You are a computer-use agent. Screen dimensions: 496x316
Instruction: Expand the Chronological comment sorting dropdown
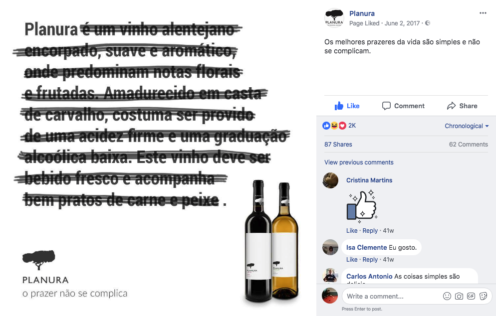pyautogui.click(x=467, y=126)
